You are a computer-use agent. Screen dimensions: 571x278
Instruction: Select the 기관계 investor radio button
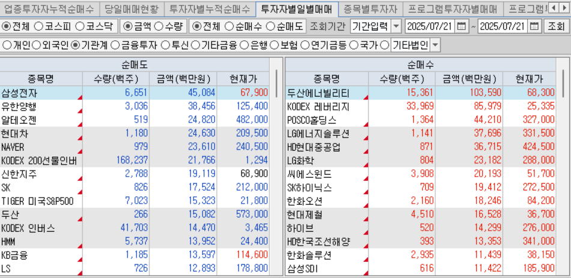[x=76, y=45]
